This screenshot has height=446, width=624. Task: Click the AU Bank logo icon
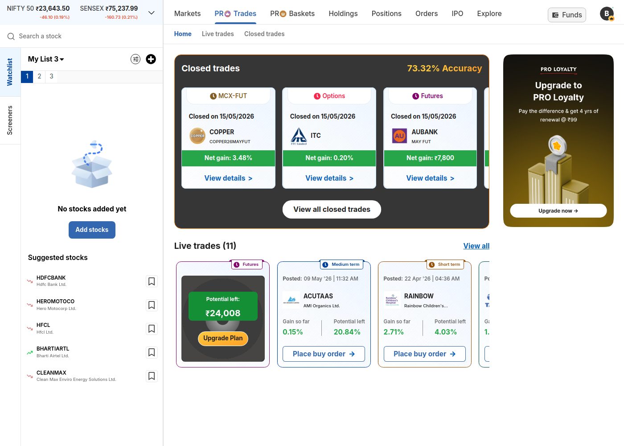(x=399, y=136)
